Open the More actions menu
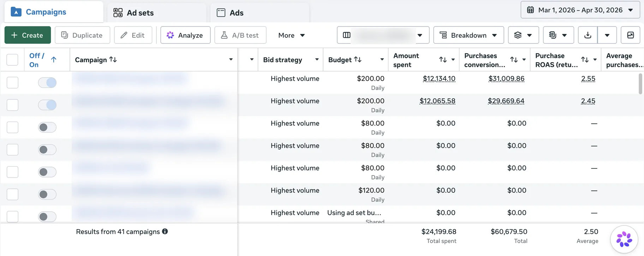 click(291, 35)
